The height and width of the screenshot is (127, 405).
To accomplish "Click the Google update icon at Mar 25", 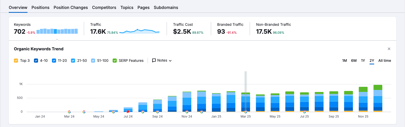I will coord(246,112).
